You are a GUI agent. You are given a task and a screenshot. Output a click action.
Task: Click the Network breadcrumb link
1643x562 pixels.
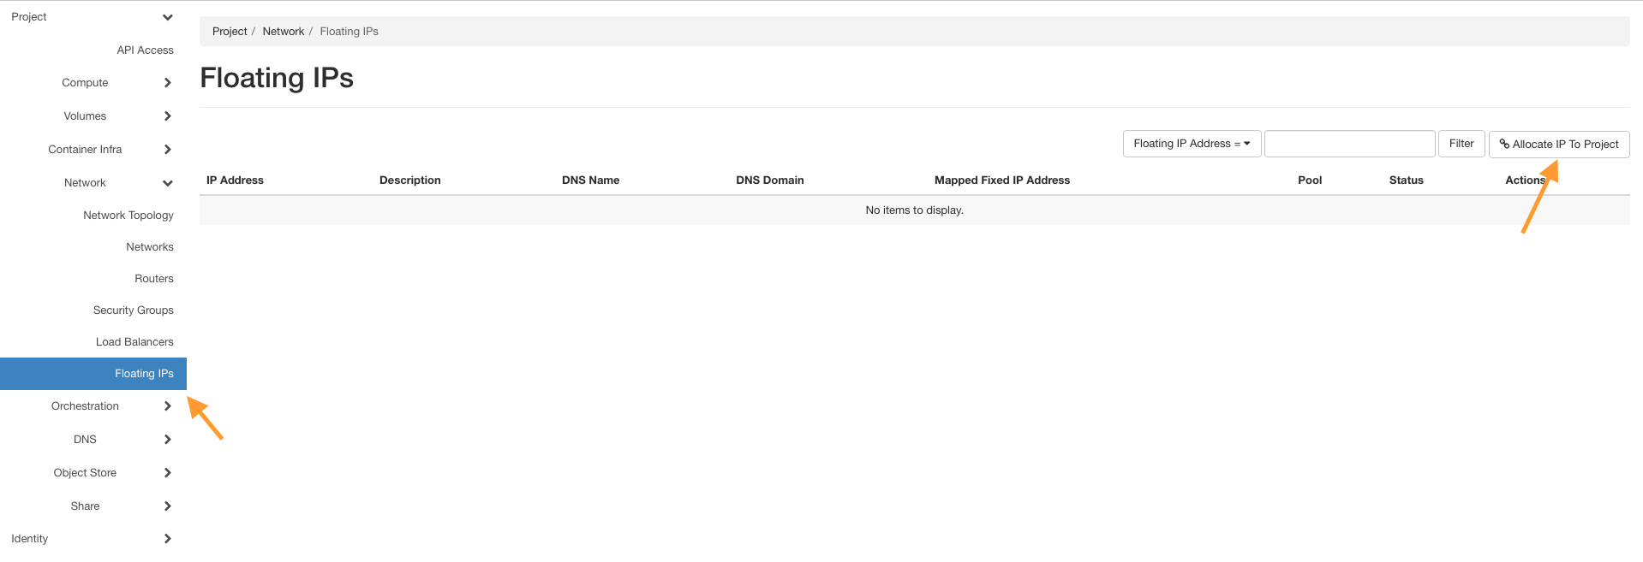[x=283, y=32]
